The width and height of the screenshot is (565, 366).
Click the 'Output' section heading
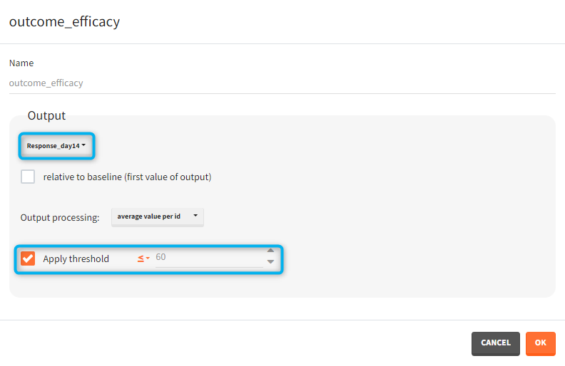[x=46, y=115]
